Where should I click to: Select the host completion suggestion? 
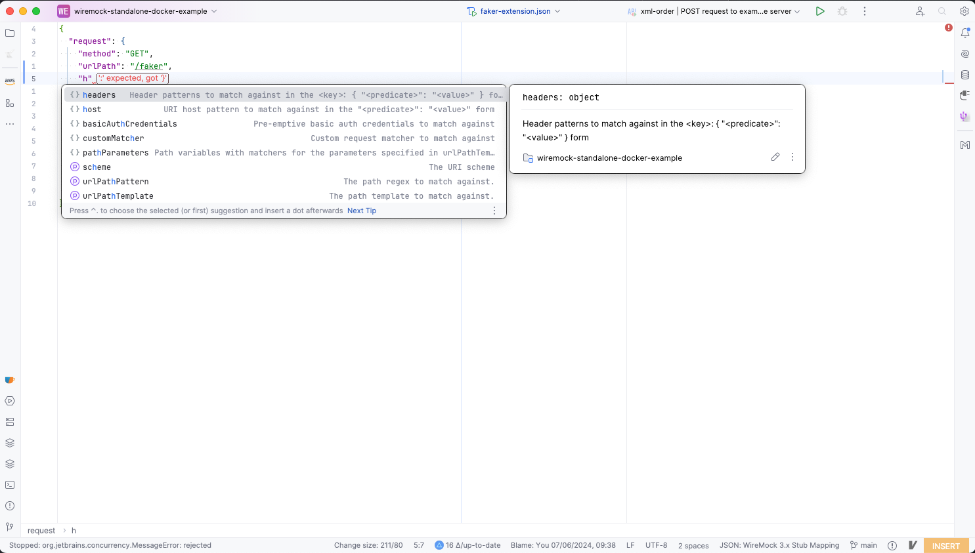pyautogui.click(x=284, y=110)
